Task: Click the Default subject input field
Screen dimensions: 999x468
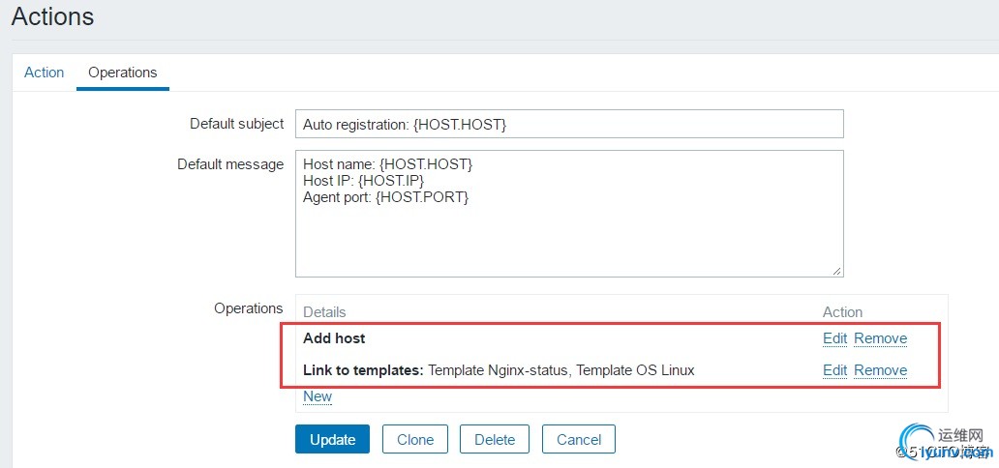Action: tap(569, 124)
